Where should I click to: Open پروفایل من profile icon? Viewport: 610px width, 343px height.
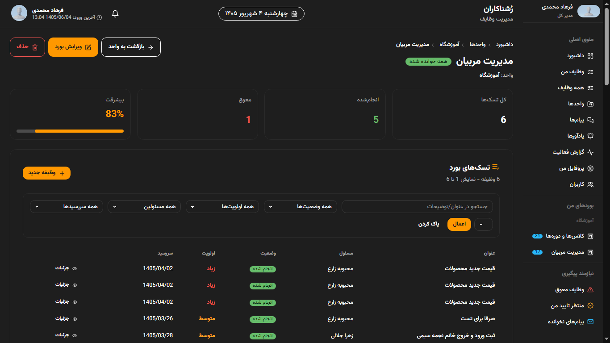click(590, 168)
